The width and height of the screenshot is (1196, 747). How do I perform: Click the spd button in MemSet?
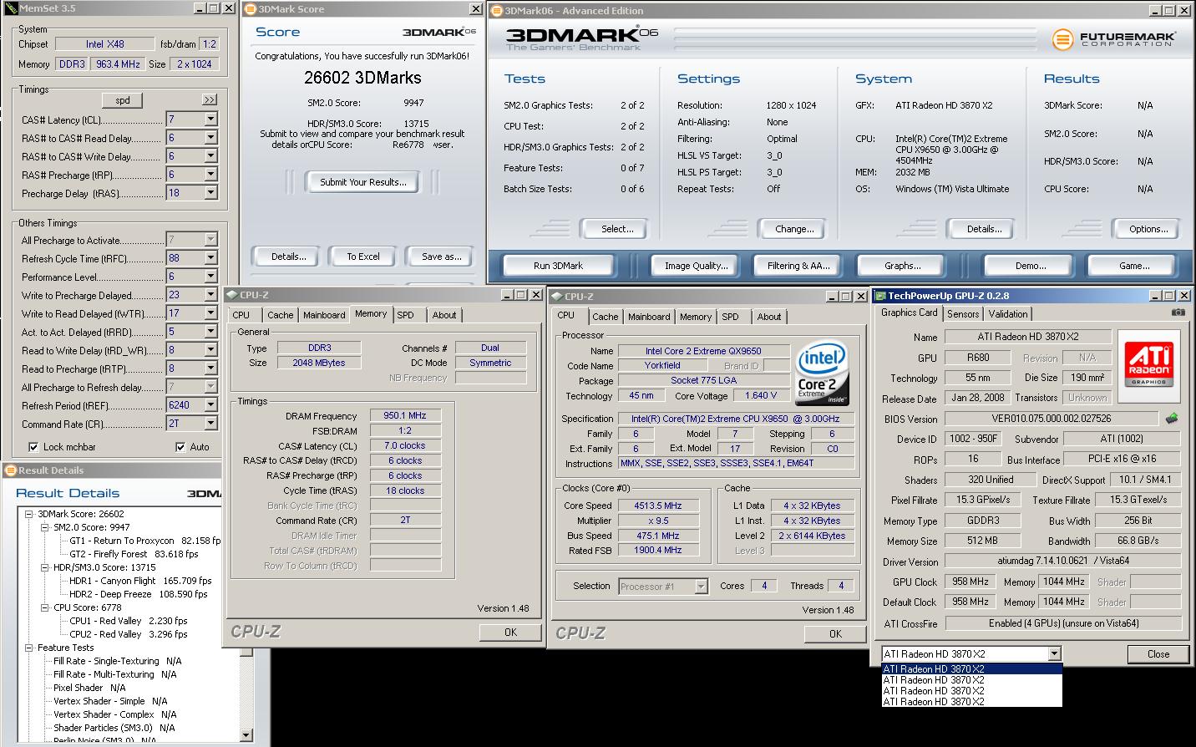tap(123, 100)
